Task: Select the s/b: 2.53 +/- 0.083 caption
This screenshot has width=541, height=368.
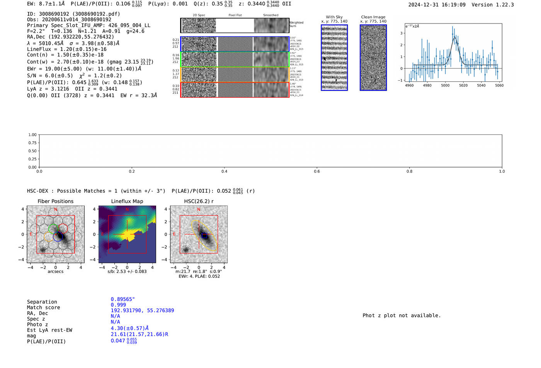Action: click(127, 271)
